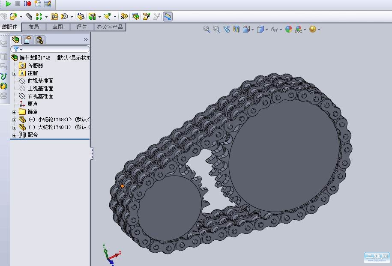Expand the 配合 mates folder
This screenshot has width=392, height=266.
point(14,135)
